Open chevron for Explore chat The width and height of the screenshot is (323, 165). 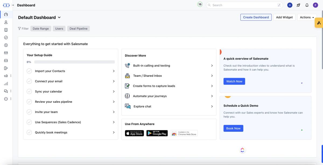[212, 106]
